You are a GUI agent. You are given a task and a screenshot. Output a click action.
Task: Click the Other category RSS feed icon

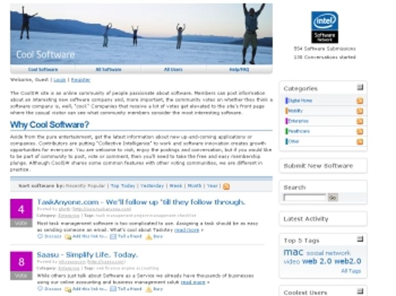click(x=360, y=142)
